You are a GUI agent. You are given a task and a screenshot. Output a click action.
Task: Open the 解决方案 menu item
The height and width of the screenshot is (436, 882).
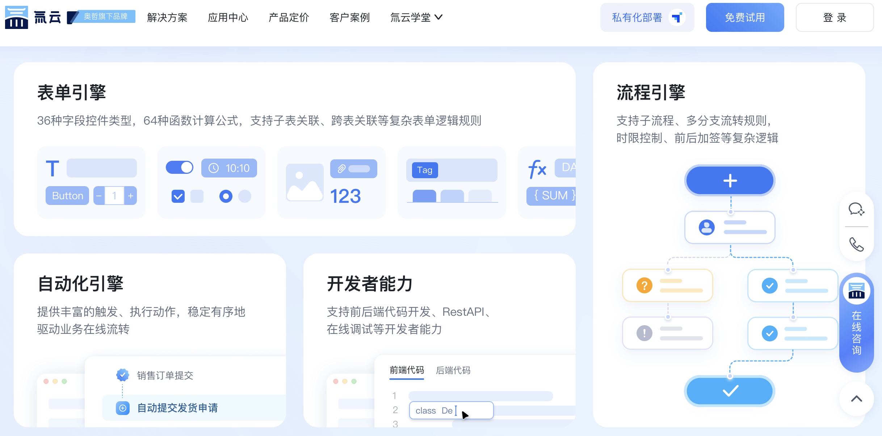[x=167, y=17]
